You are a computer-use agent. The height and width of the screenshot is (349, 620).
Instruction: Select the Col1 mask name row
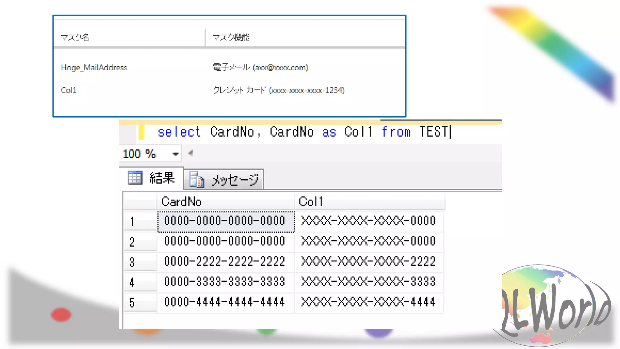(69, 90)
